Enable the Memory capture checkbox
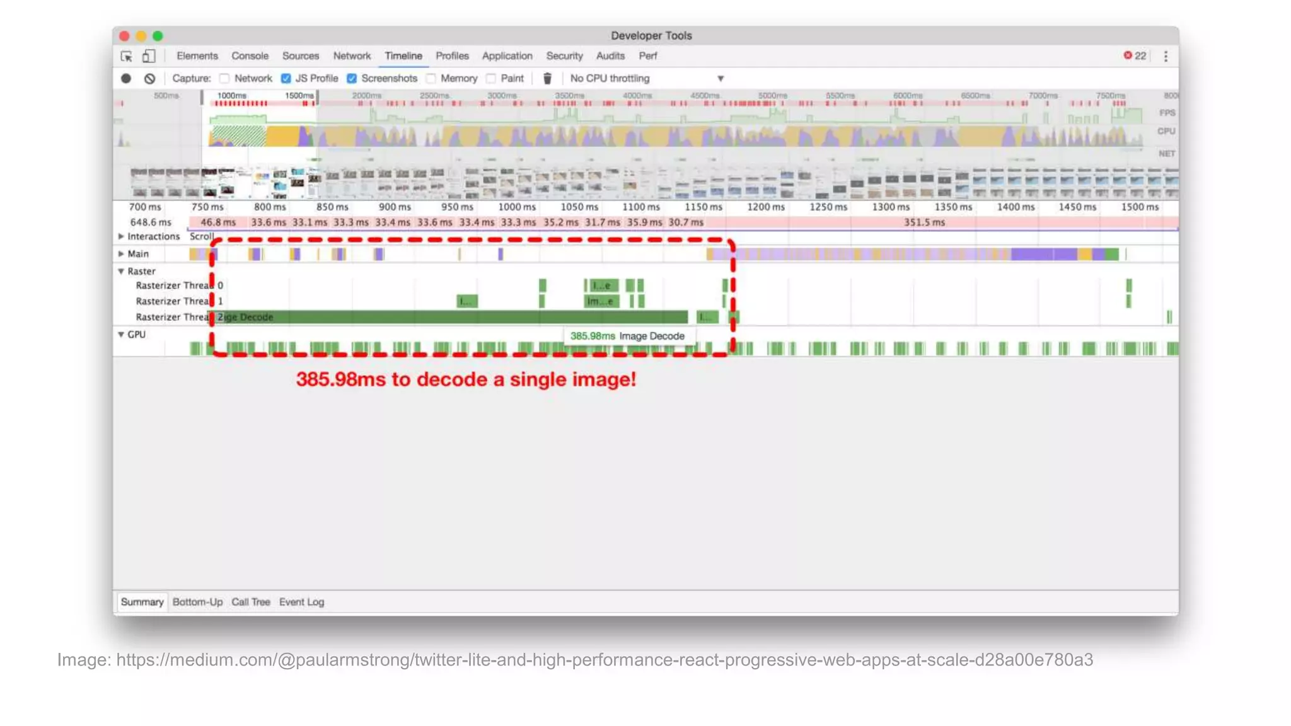 click(431, 79)
